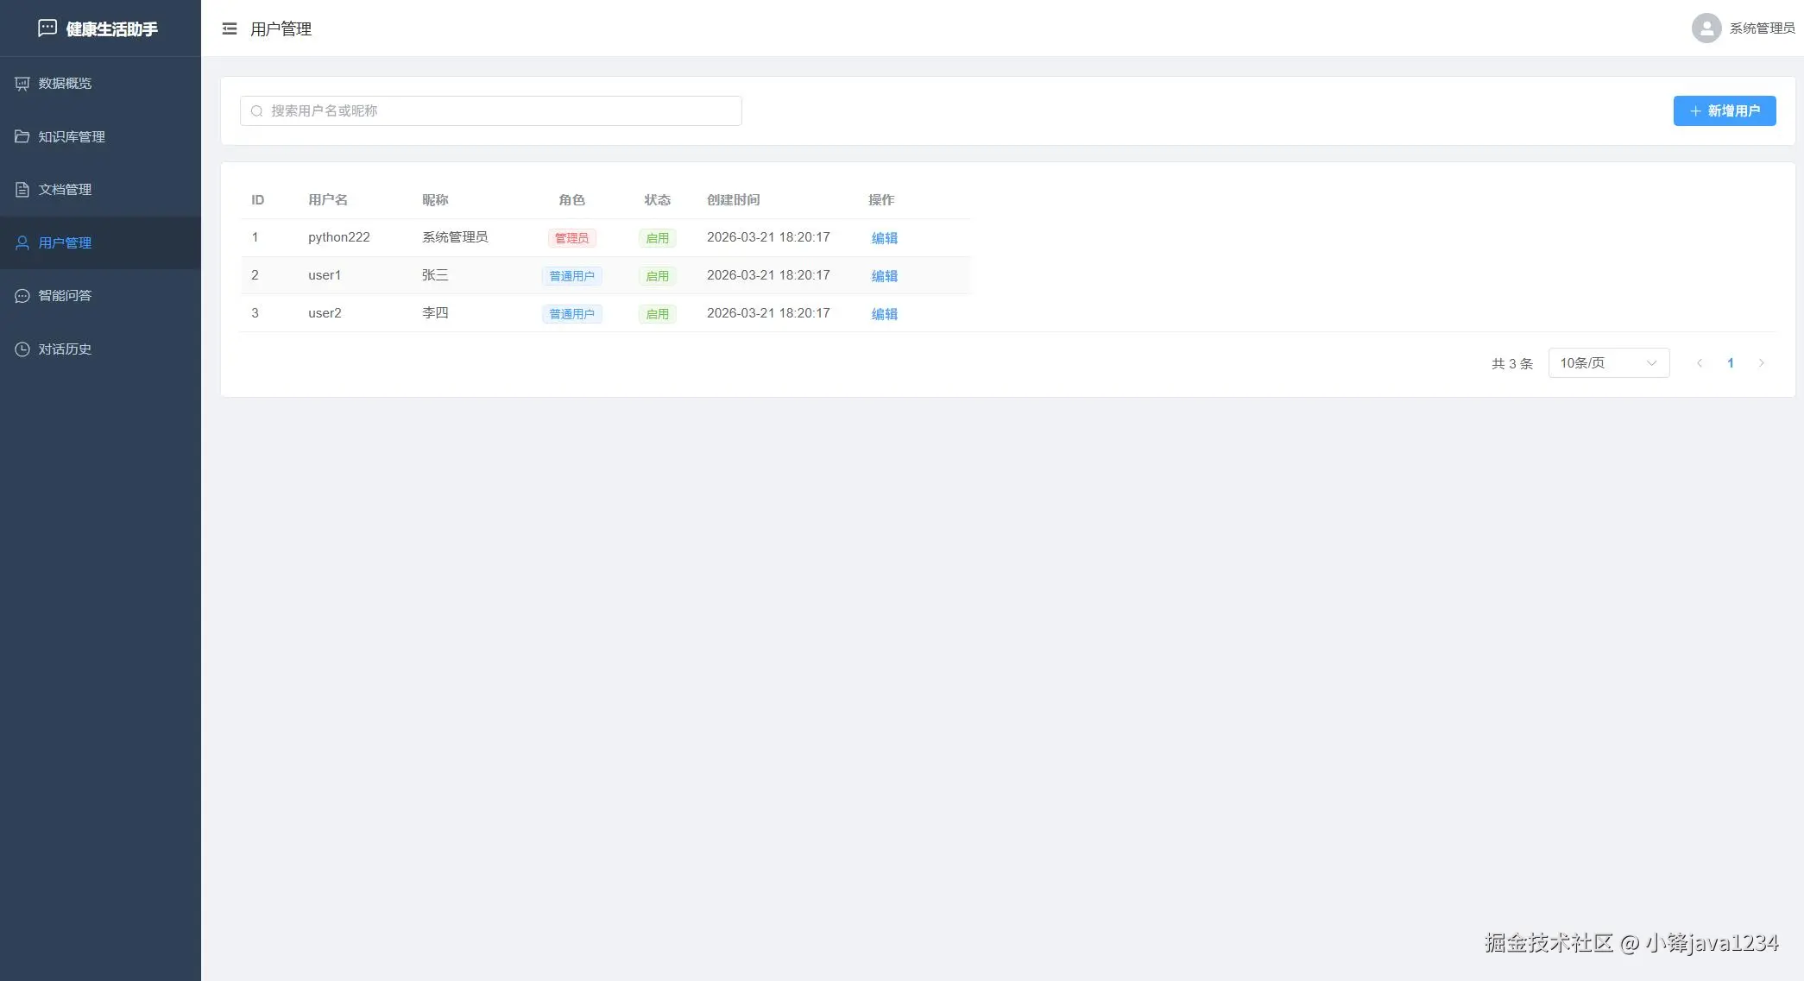Click the 健康生活助手 logo icon
The image size is (1804, 981).
(x=47, y=28)
